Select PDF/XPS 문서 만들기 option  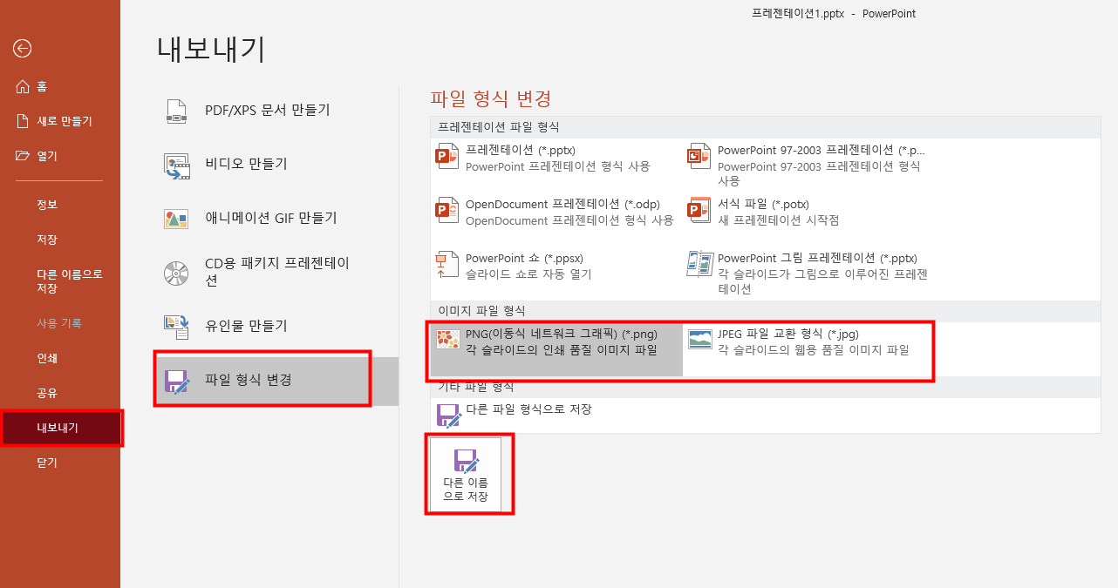pos(276,111)
